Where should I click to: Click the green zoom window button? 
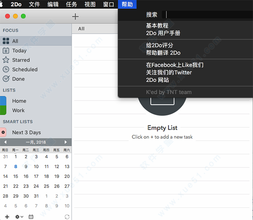point(23,16)
